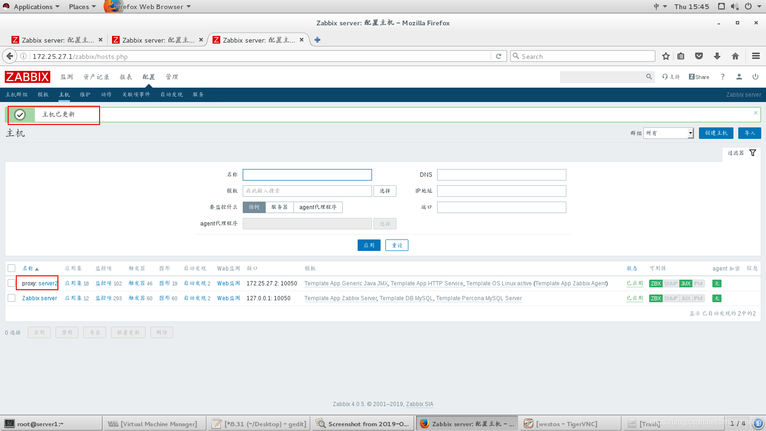Viewport: 766px width, 431px height.
Task: Click the Pocket icon in toolbar
Action: (699, 56)
